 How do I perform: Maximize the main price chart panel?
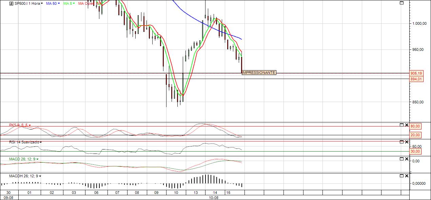[402, 3]
